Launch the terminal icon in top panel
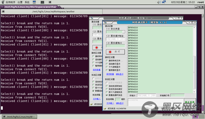The width and height of the screenshot is (205, 119). tap(50, 2)
